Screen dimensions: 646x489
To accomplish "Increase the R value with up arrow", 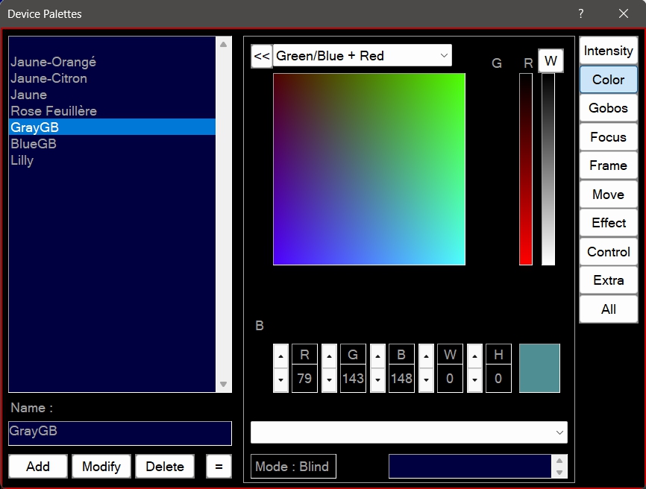I will coord(280,356).
